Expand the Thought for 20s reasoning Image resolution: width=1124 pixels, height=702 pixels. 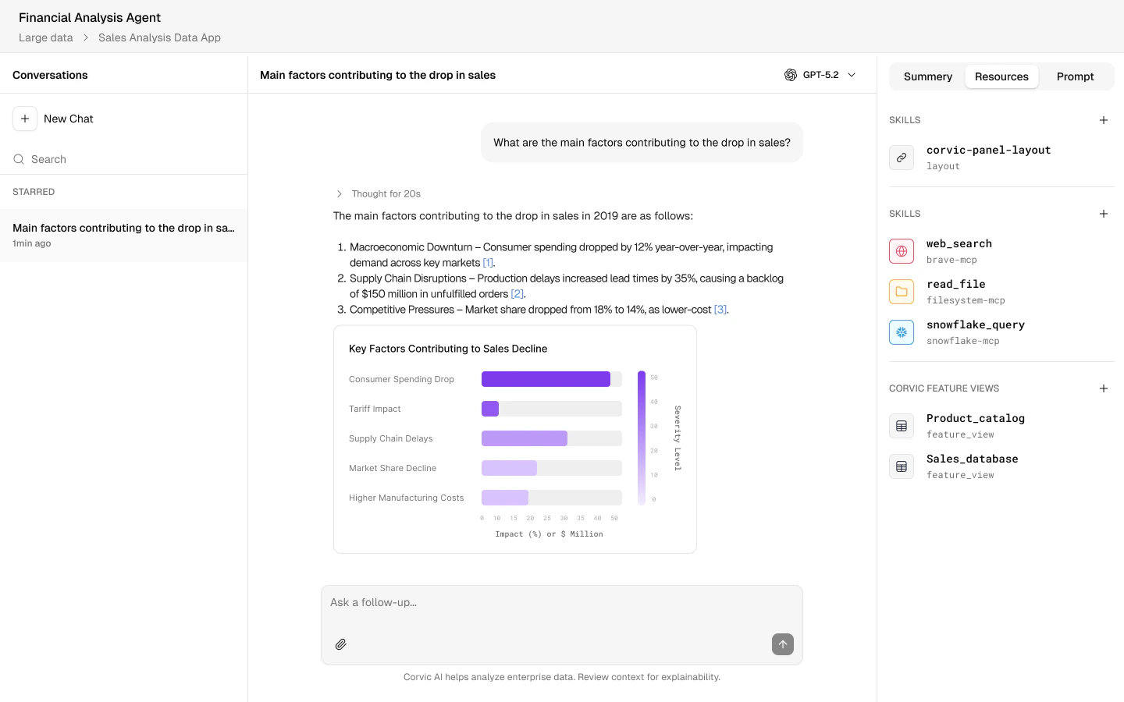[x=340, y=193]
